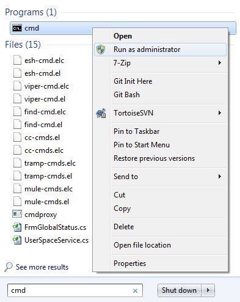Expand the 7-Zip submenu arrow

220,63
